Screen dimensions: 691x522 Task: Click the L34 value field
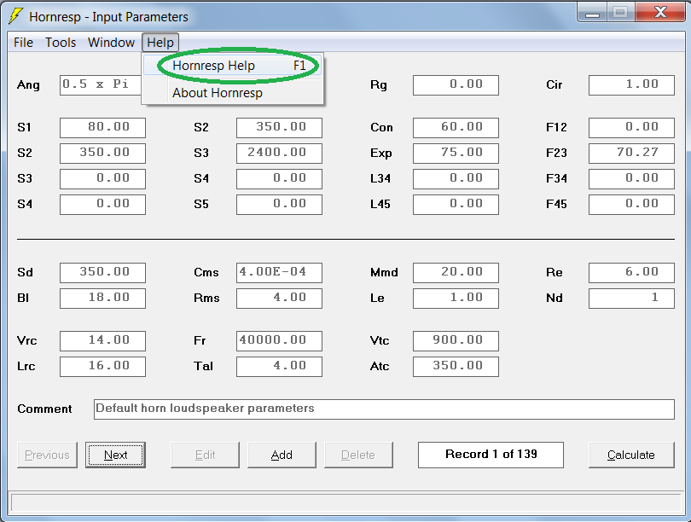456,179
